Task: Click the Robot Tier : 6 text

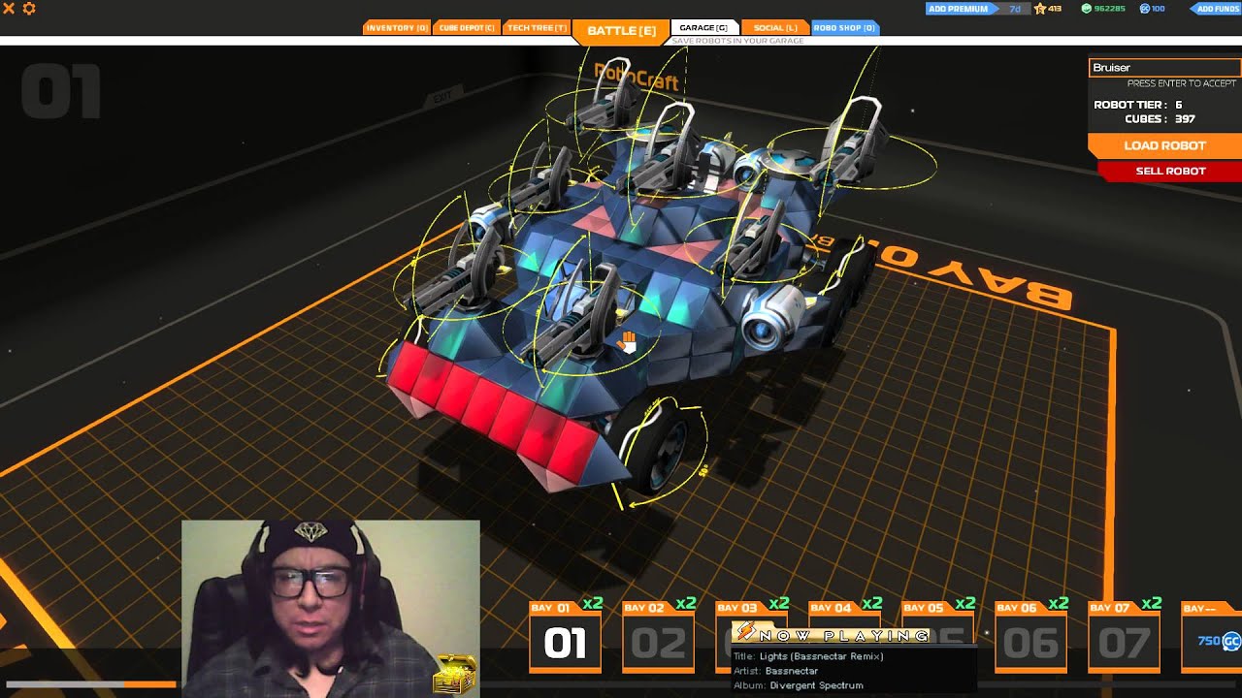Action: point(1138,105)
